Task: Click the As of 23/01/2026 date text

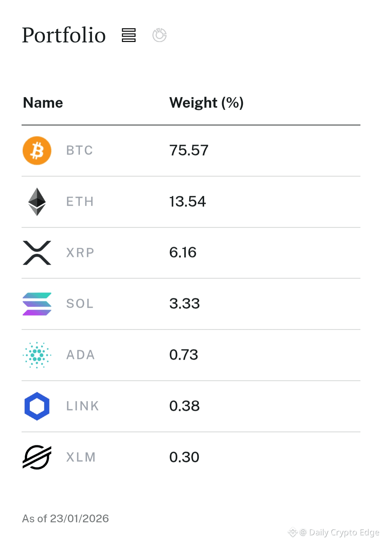Action: tap(65, 518)
